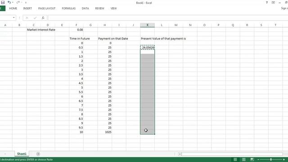
Task: Select column A header
Action: 5,25
